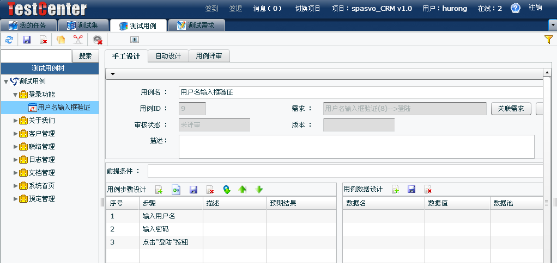Click the 切换项目 link in header
The height and width of the screenshot is (263, 557).
click(x=307, y=9)
